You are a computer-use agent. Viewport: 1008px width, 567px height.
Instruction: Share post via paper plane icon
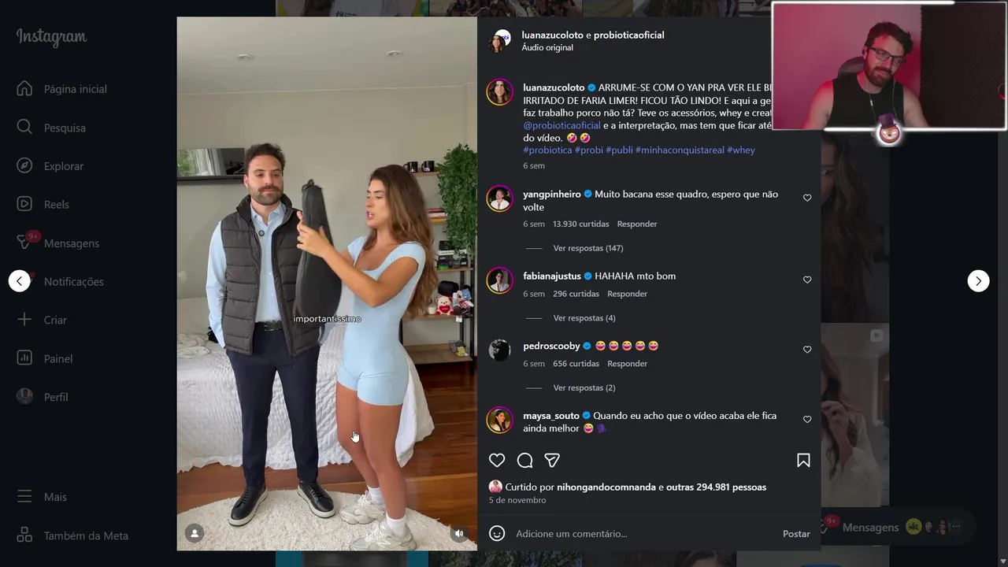552,461
